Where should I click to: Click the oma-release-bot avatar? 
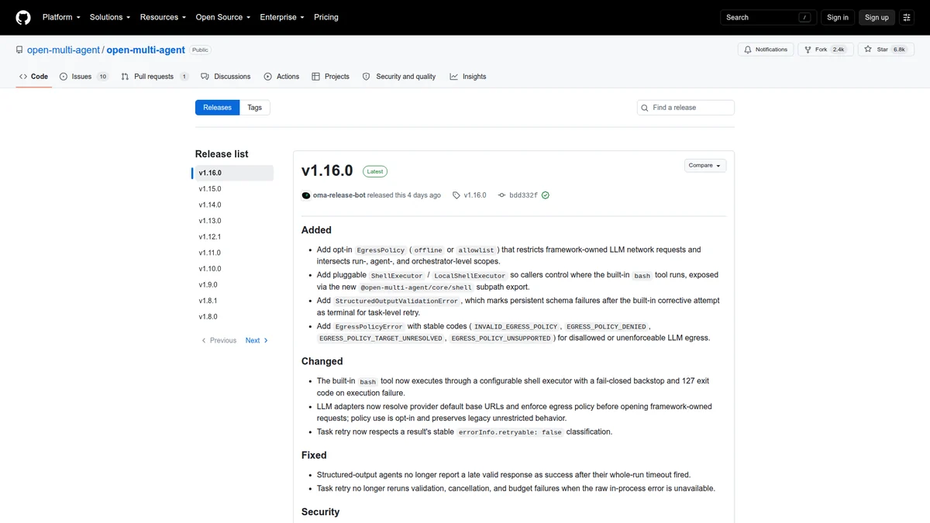[306, 195]
